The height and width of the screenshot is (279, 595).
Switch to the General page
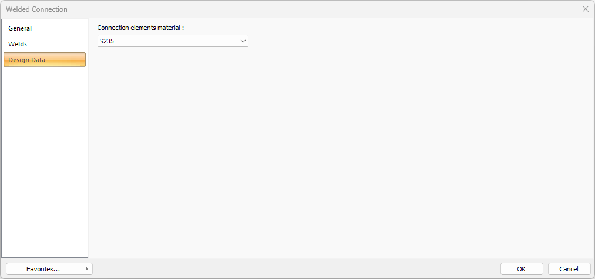(20, 28)
